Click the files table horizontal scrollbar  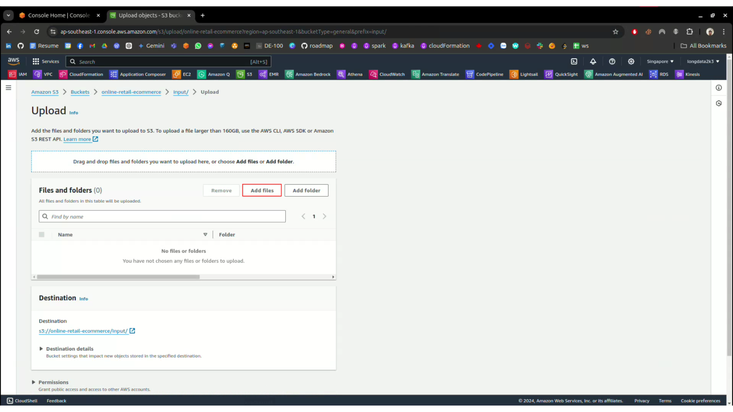coord(118,277)
